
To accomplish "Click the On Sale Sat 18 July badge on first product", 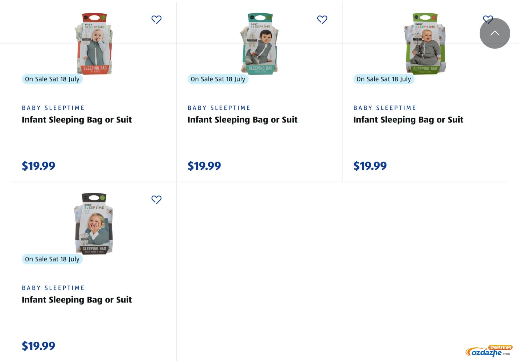I will [52, 79].
